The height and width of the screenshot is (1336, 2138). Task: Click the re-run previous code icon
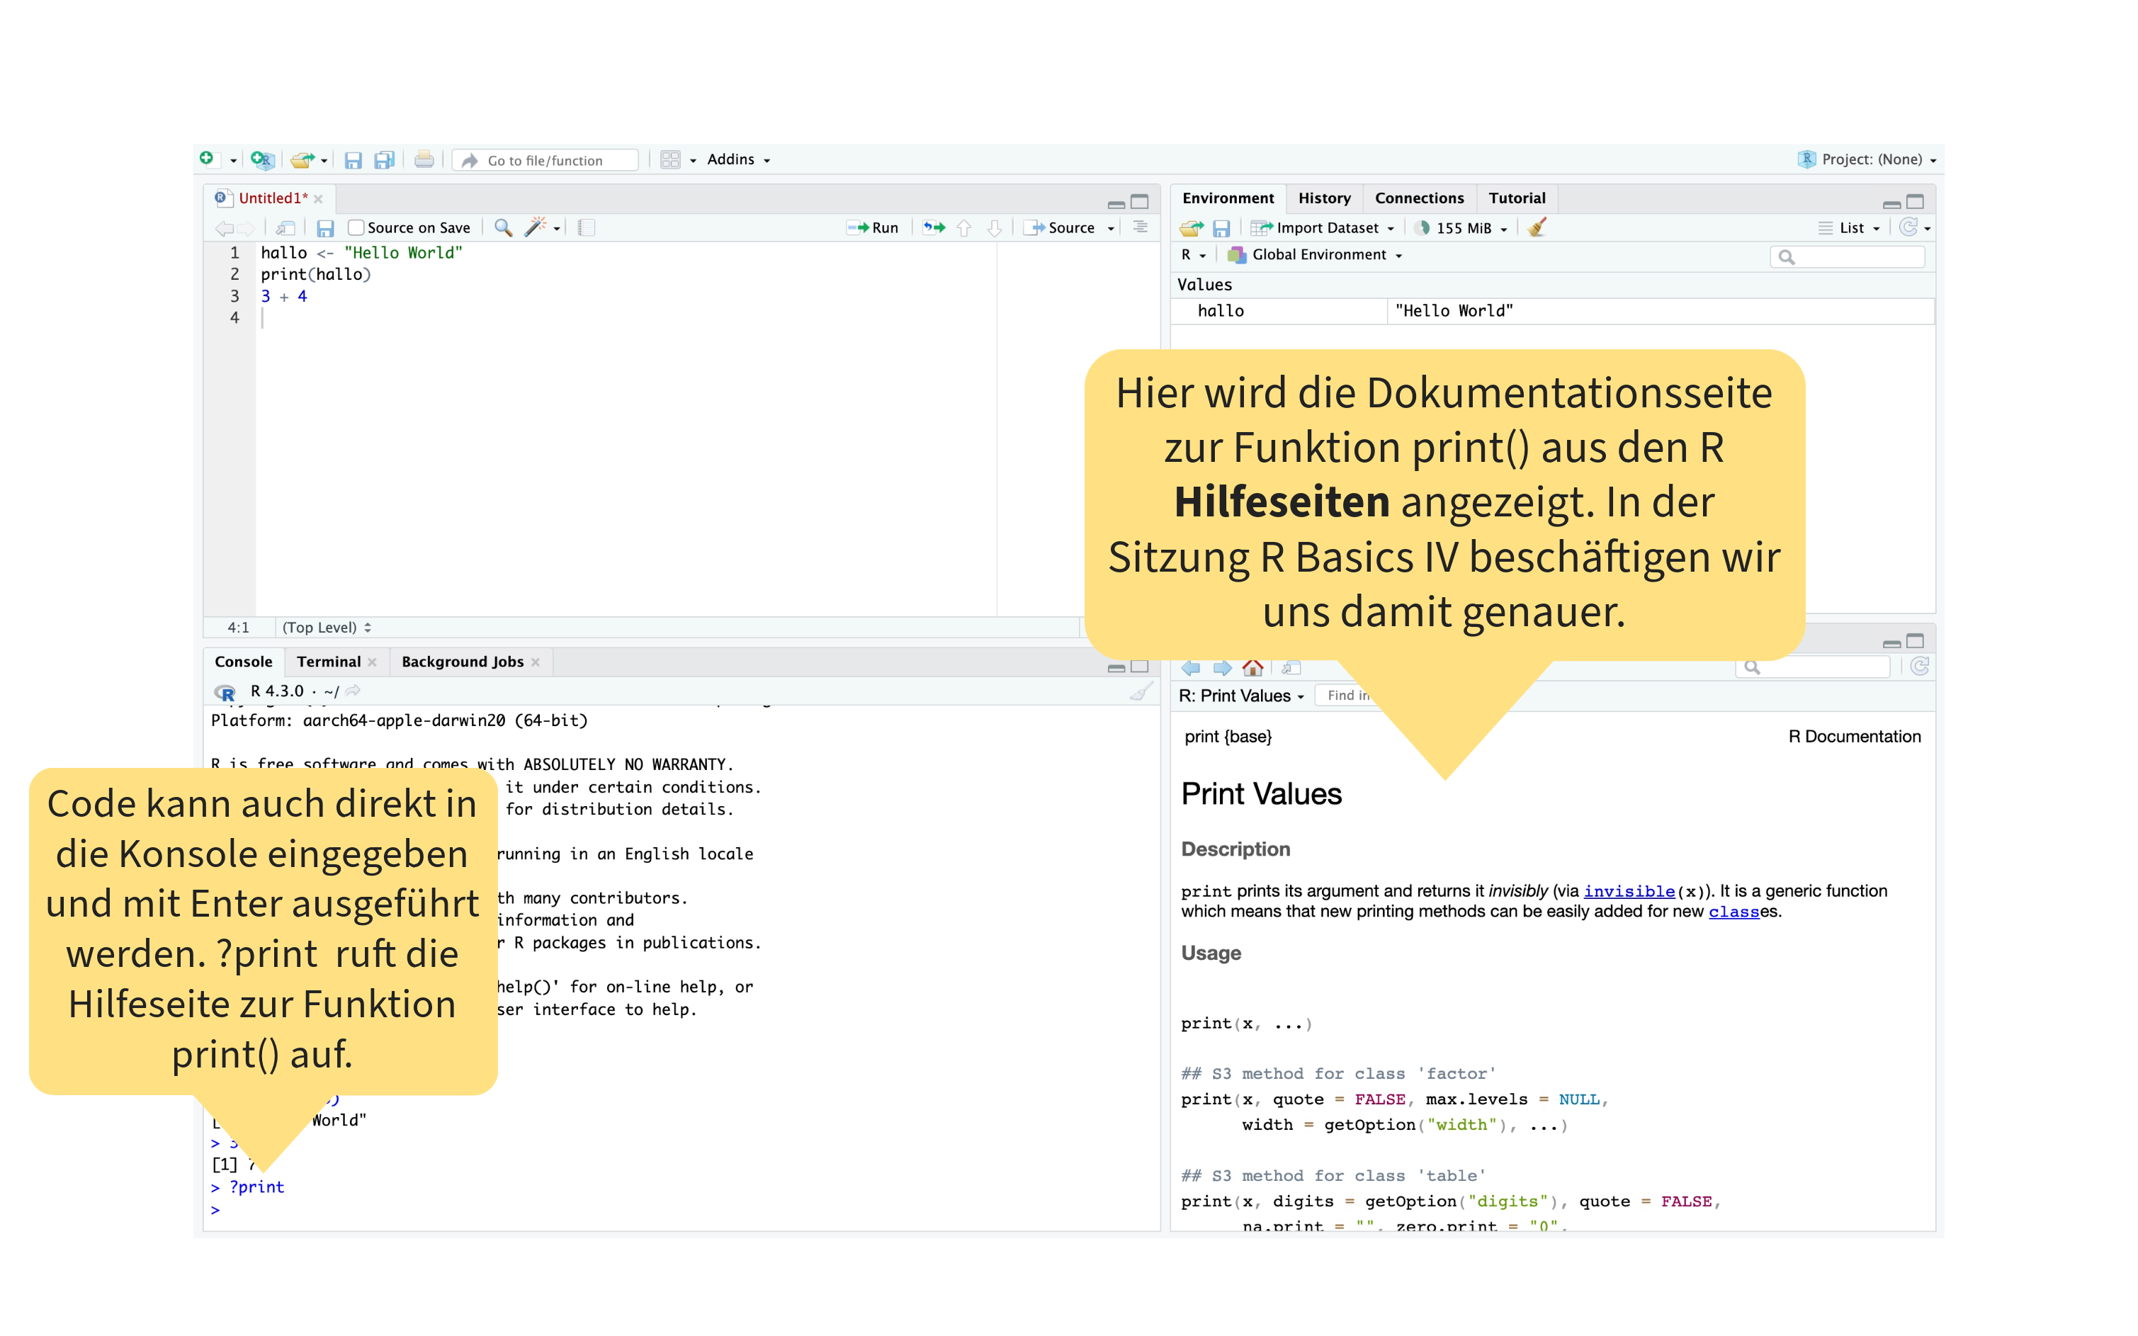tap(934, 228)
